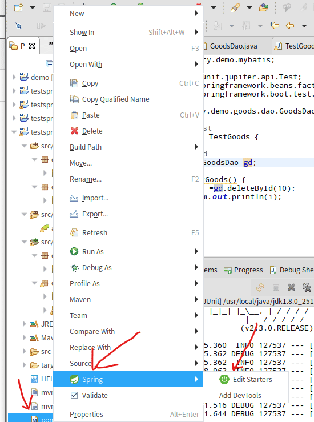Click the Debug As bug icon
The width and height of the screenshot is (314, 422).
coord(74,267)
